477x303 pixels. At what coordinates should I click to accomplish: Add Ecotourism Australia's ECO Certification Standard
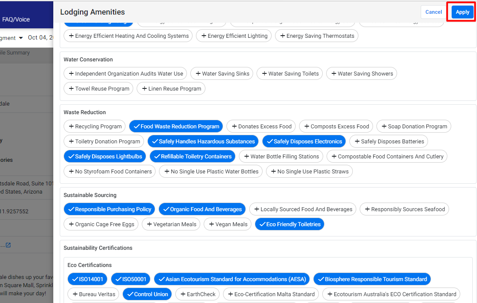click(x=391, y=294)
